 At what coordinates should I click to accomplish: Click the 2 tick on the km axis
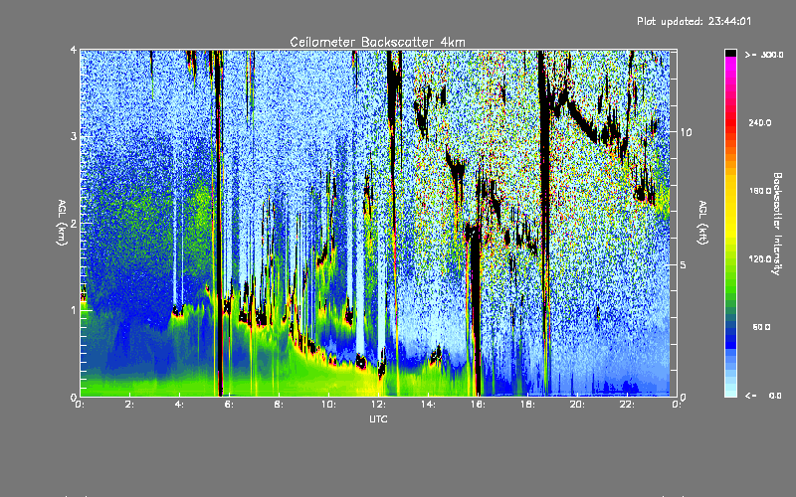(74, 223)
